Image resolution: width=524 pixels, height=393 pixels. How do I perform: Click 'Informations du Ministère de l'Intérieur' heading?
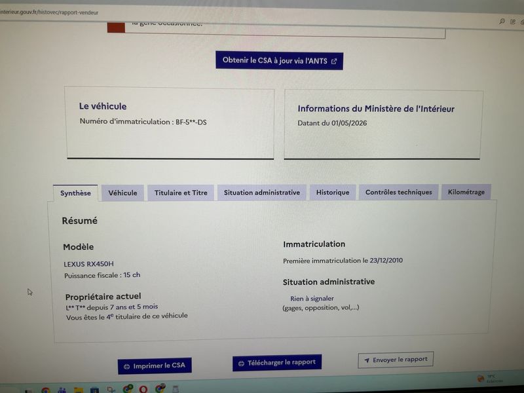(376, 109)
